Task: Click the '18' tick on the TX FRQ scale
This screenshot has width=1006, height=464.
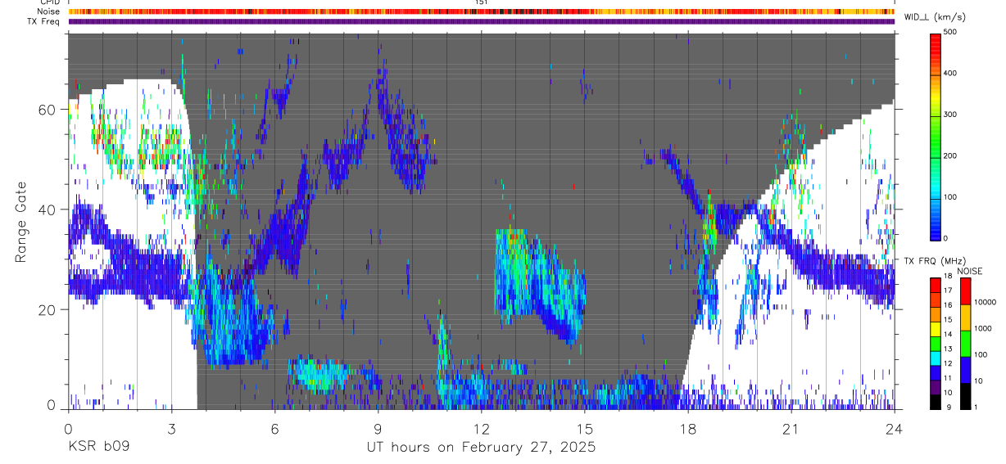Action: [x=948, y=276]
